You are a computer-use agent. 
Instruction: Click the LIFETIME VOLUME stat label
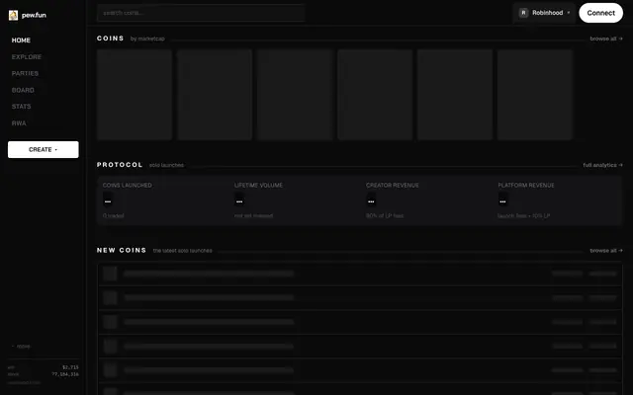coord(258,185)
